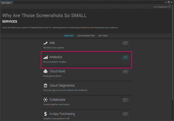Click the 'Discover player insights' text

(x=55, y=62)
